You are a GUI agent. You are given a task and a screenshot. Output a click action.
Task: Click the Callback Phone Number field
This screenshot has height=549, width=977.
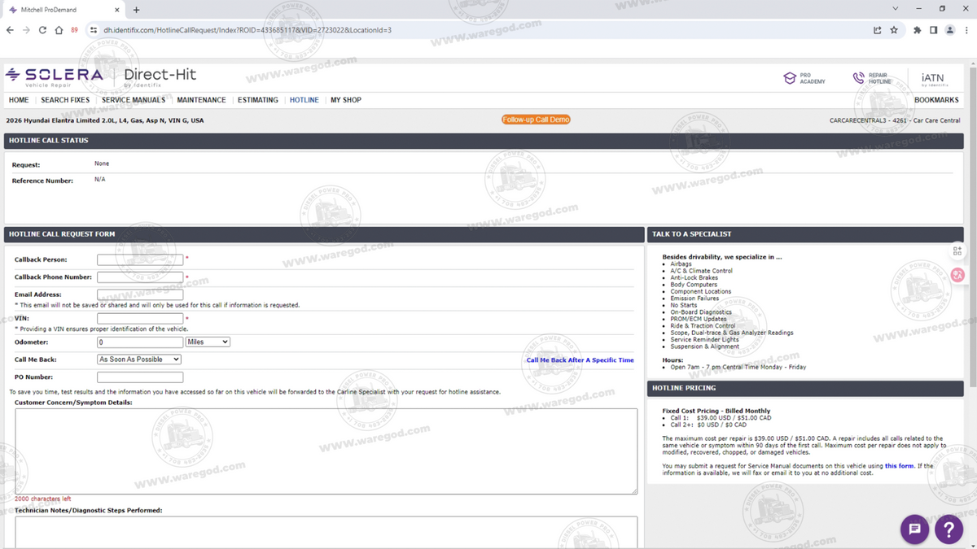(x=140, y=277)
